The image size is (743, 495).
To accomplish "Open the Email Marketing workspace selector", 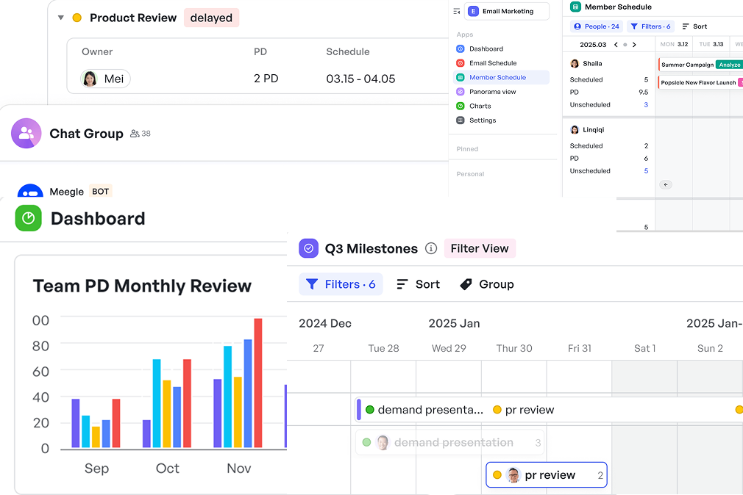I will coord(507,11).
